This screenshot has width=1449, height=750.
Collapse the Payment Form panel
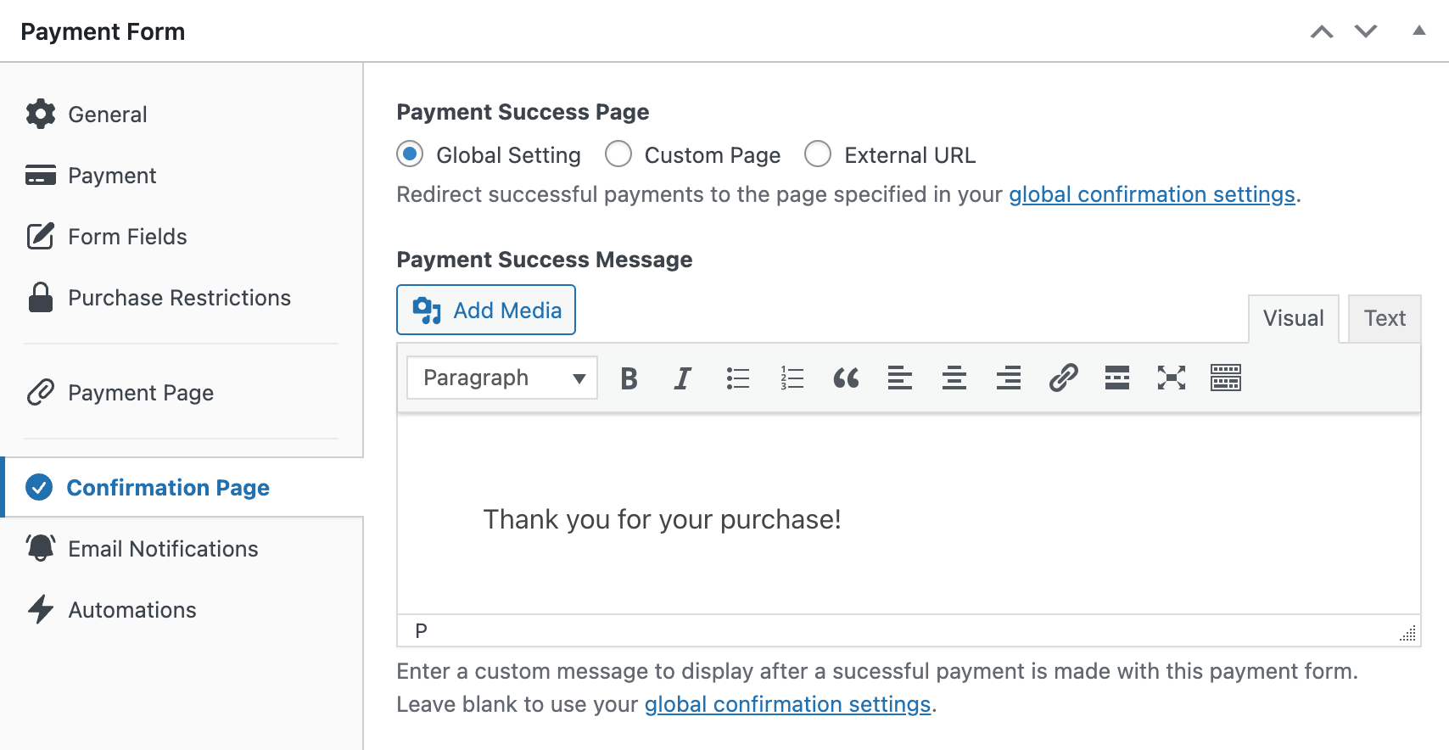click(x=1418, y=31)
